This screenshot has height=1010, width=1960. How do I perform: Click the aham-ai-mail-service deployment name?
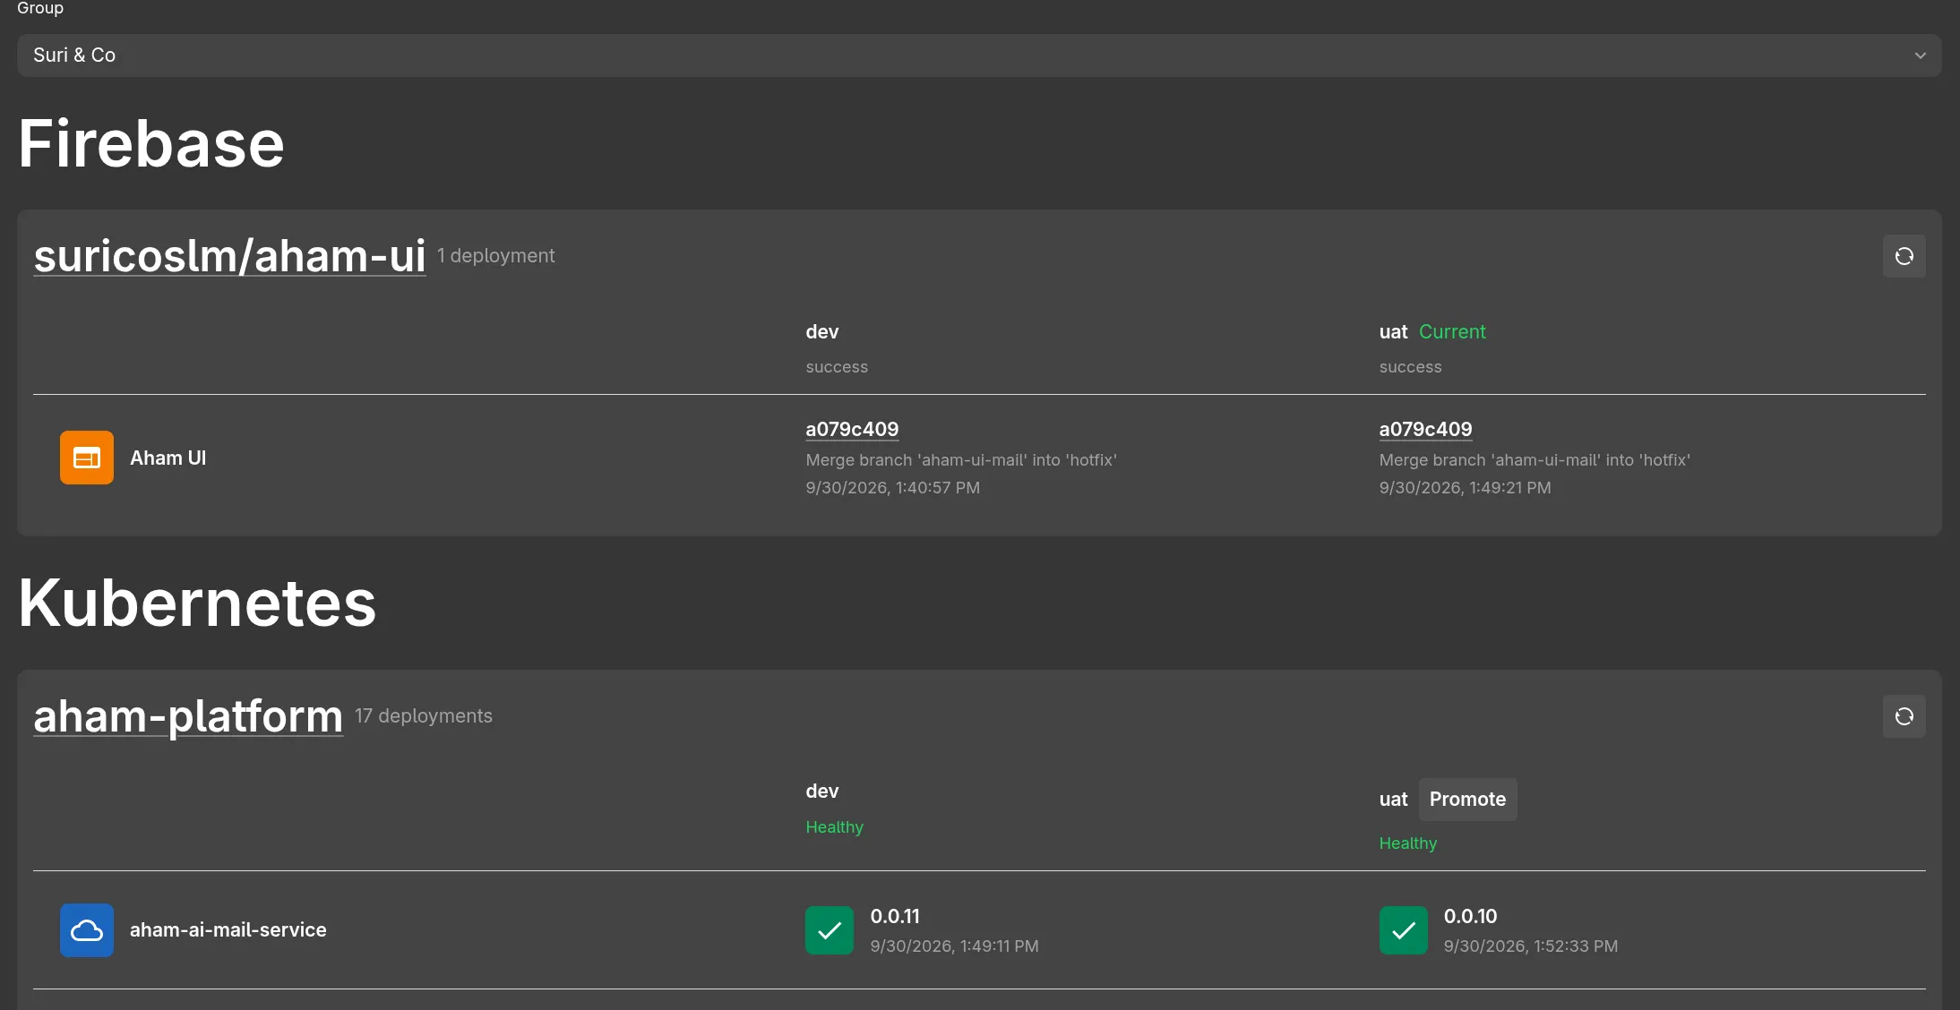[228, 930]
